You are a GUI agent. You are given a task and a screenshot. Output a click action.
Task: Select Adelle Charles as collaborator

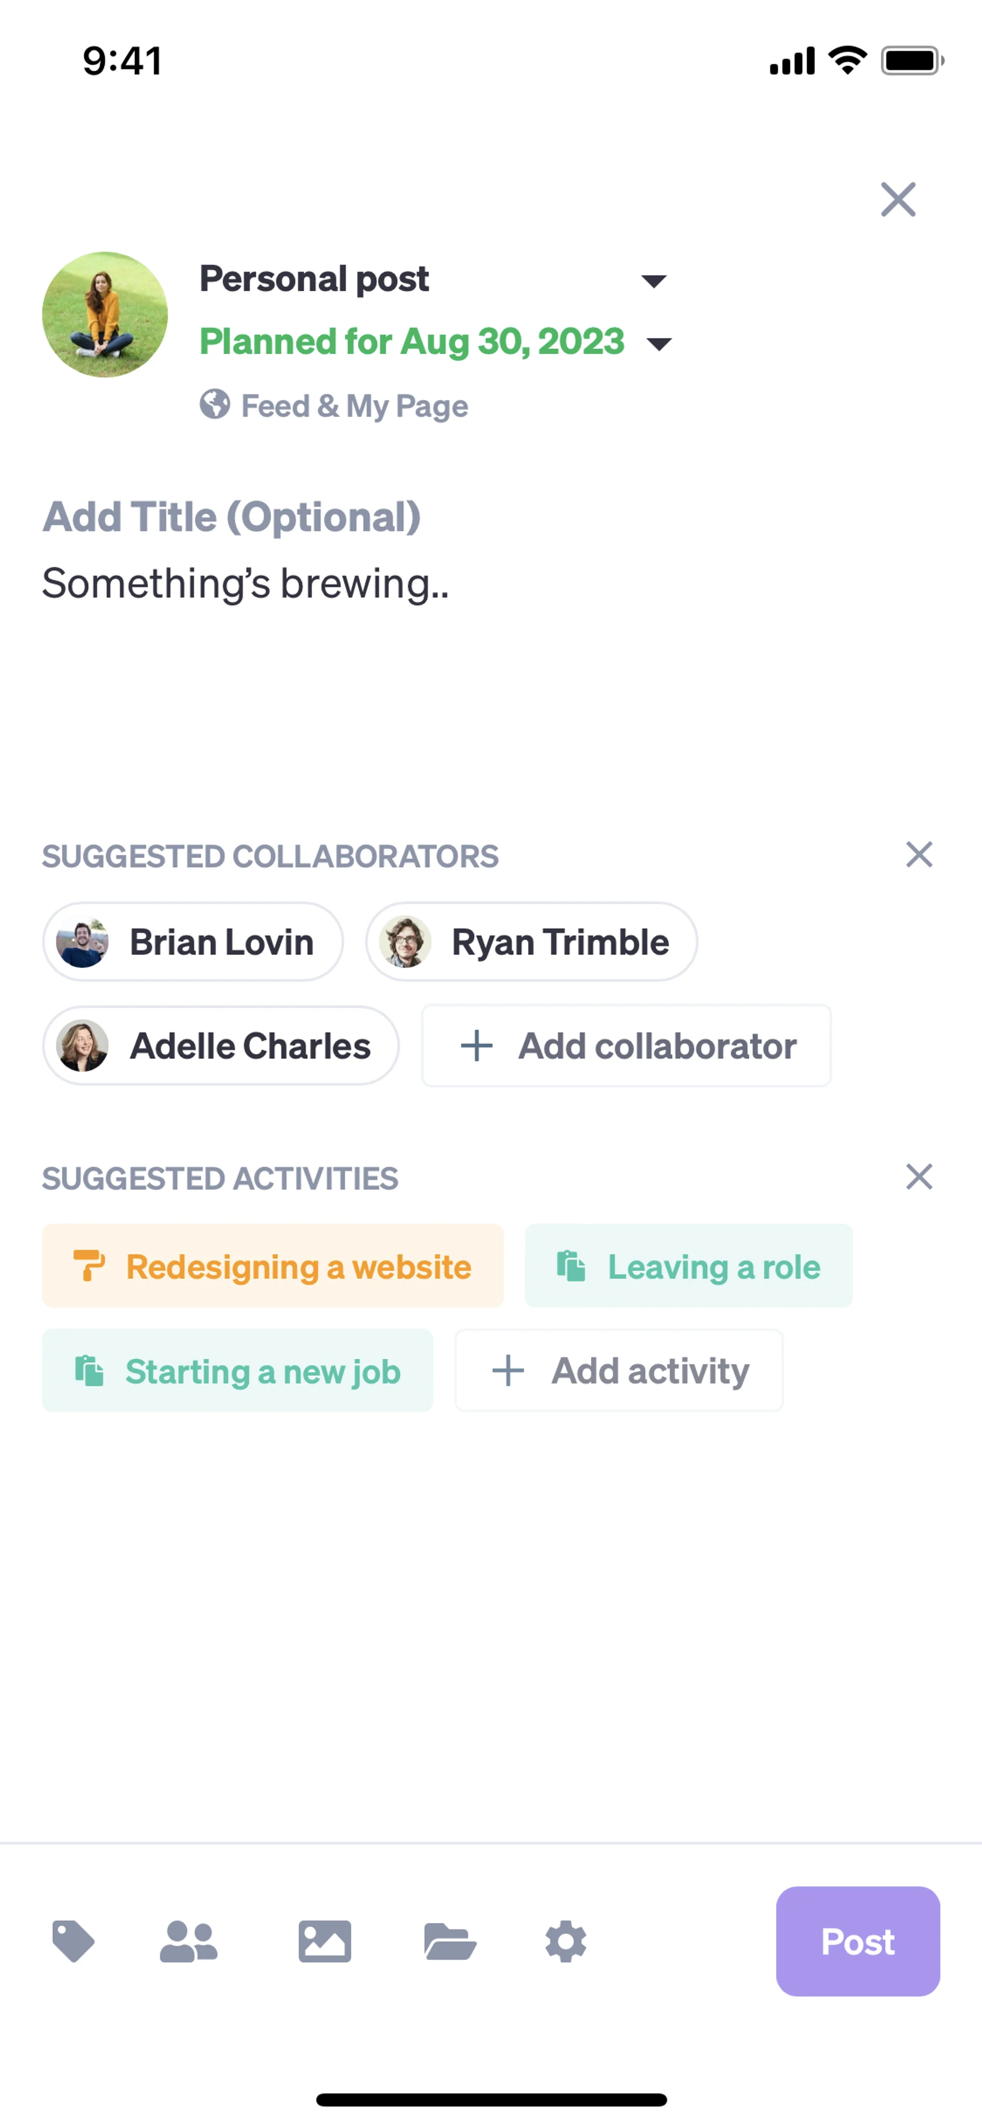pyautogui.click(x=221, y=1046)
